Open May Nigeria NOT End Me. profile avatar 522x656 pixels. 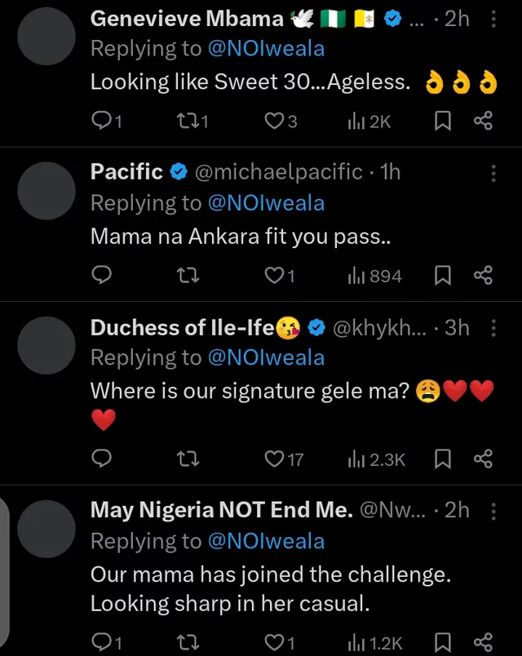point(46,529)
